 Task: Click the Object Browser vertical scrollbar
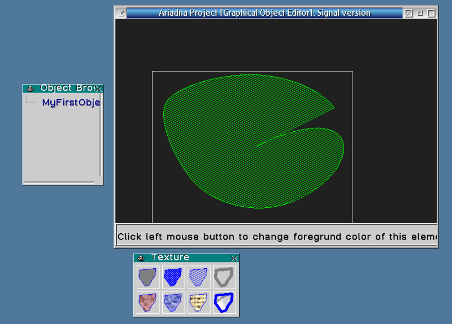click(101, 135)
